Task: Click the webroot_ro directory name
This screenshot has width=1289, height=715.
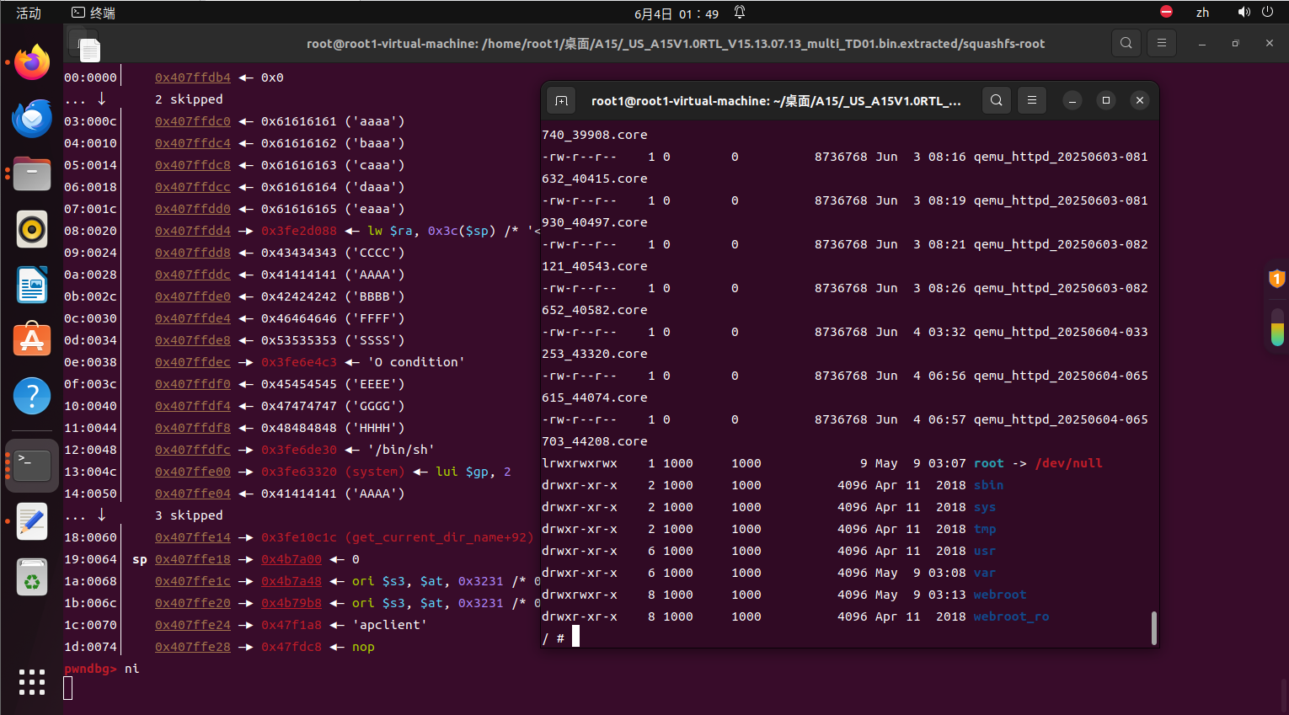Action: pos(1011,616)
